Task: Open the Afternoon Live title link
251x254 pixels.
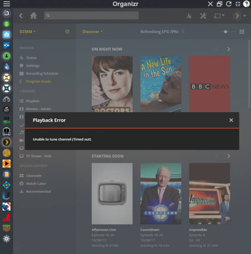Action: pyautogui.click(x=104, y=230)
